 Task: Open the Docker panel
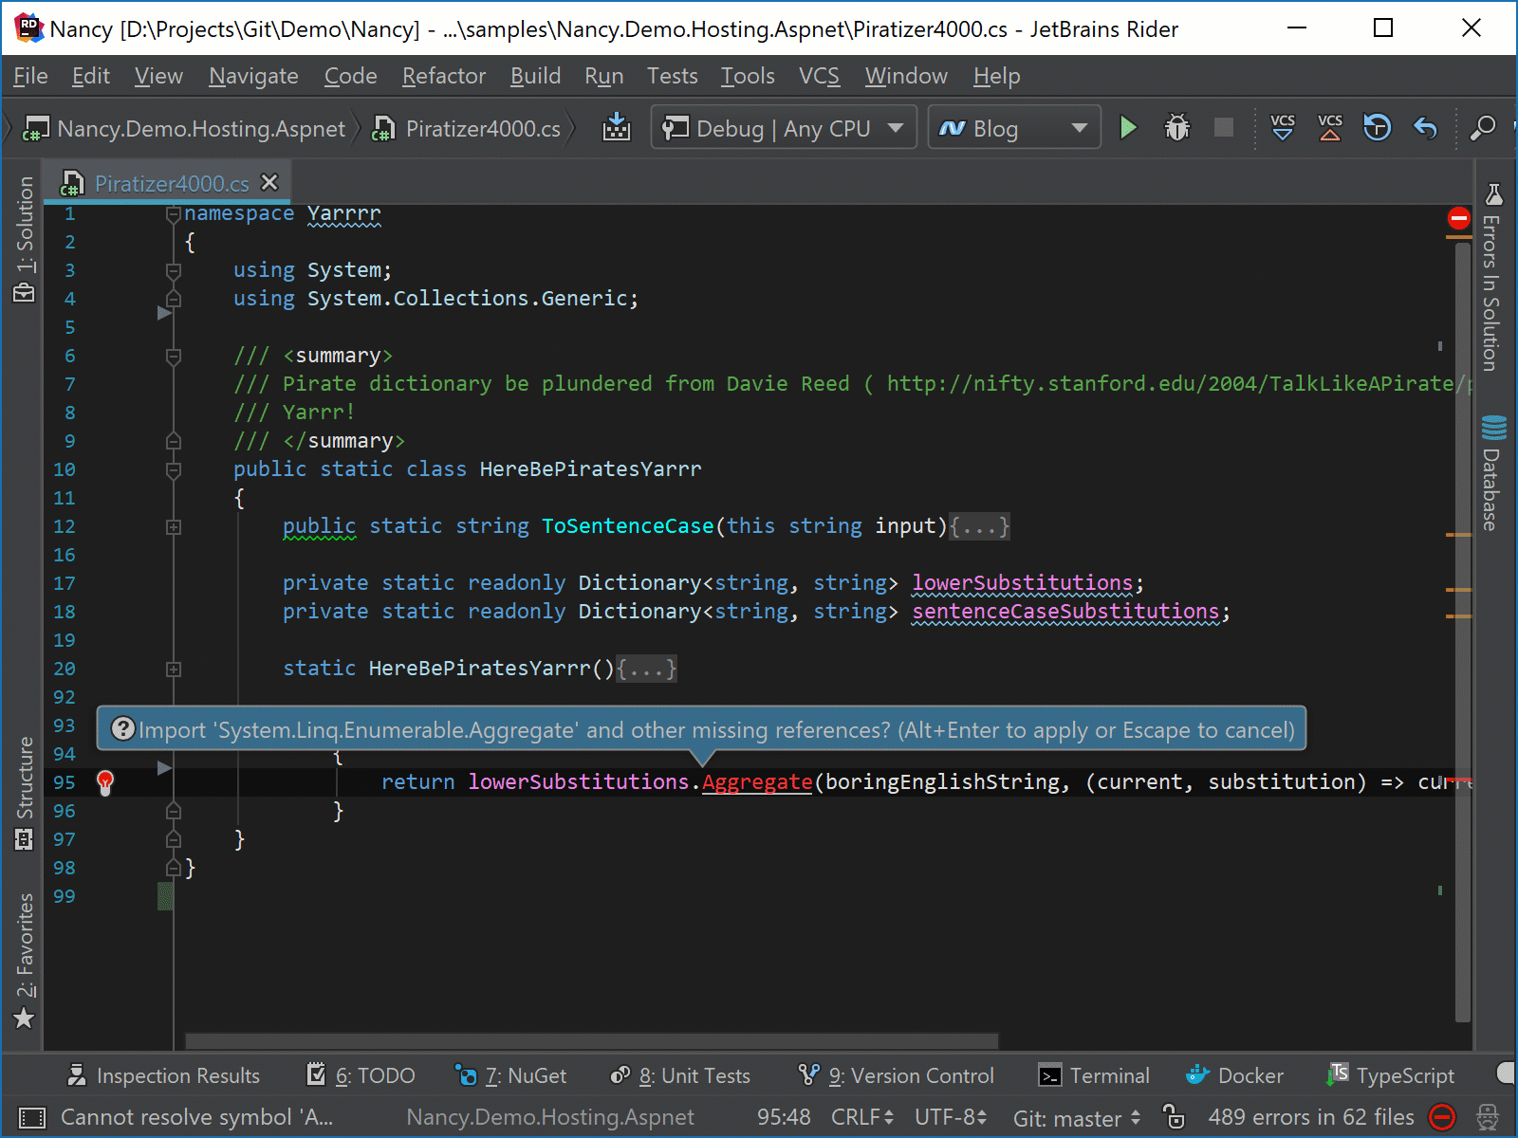click(1234, 1075)
